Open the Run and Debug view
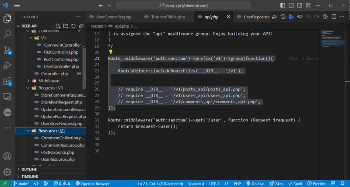 pos(7,66)
